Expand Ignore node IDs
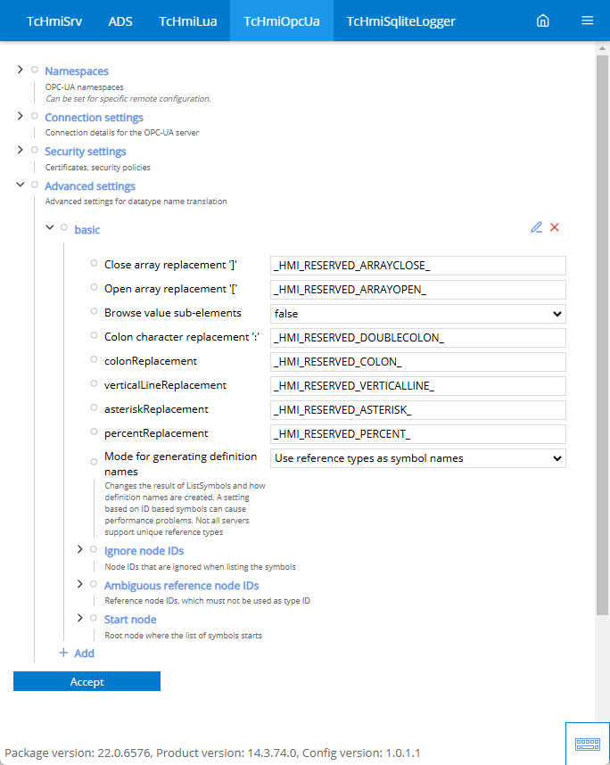 pos(80,549)
